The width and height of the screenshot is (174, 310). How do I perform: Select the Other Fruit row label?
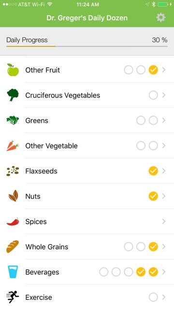[x=43, y=70]
